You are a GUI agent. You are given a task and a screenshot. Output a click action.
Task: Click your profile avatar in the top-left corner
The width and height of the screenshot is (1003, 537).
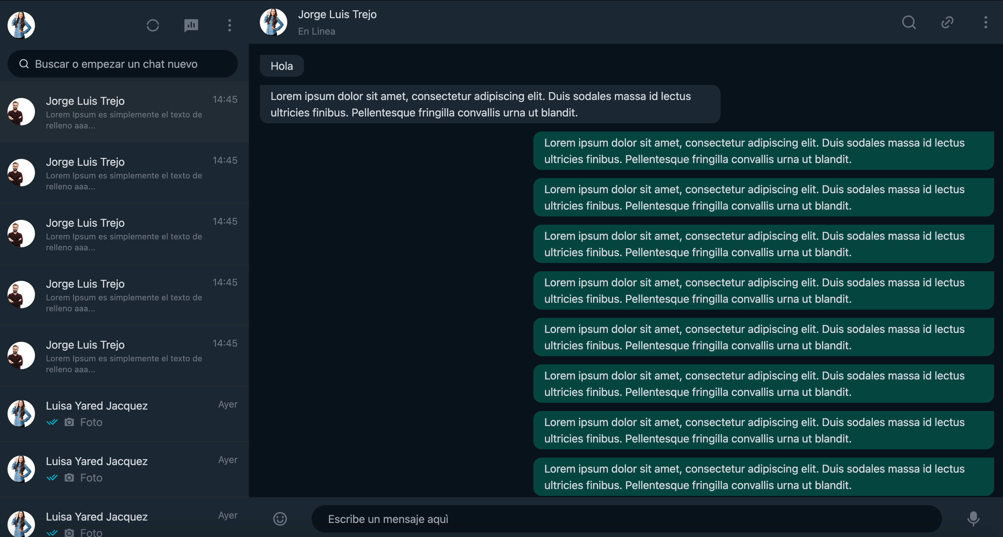point(21,25)
